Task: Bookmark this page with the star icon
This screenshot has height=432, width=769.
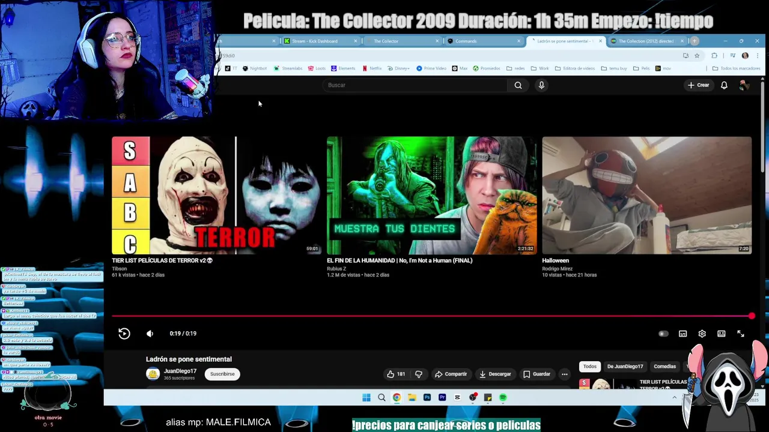Action: pyautogui.click(x=697, y=56)
